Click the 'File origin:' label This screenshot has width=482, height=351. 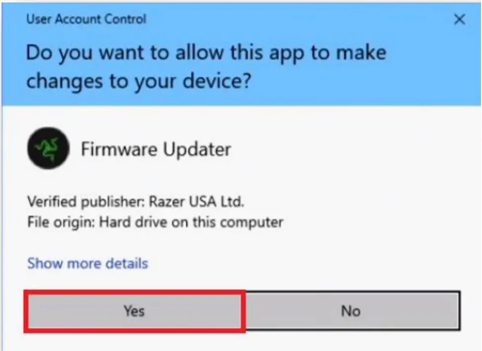point(61,222)
